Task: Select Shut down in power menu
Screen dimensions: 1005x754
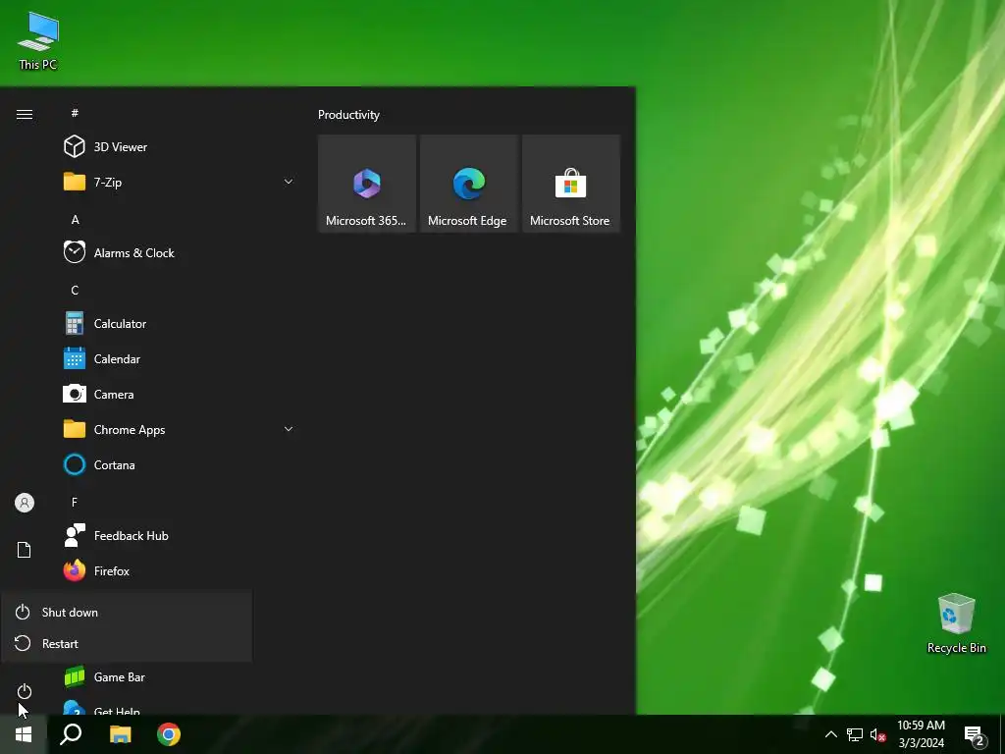Action: (127, 613)
